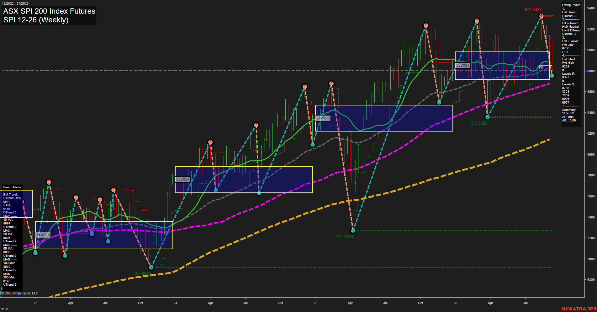The image size is (597, 312).
Task: Click the 200 MA: entry in Bench Marks
Action: click(9, 277)
